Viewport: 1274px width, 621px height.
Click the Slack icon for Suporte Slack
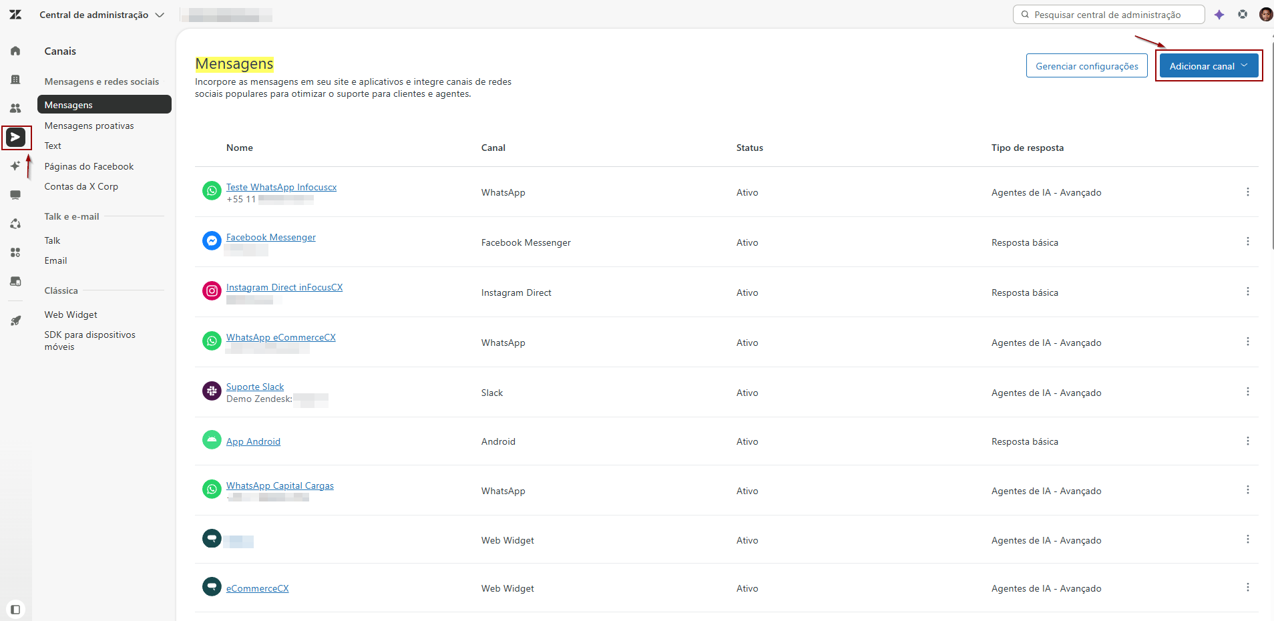tap(212, 391)
